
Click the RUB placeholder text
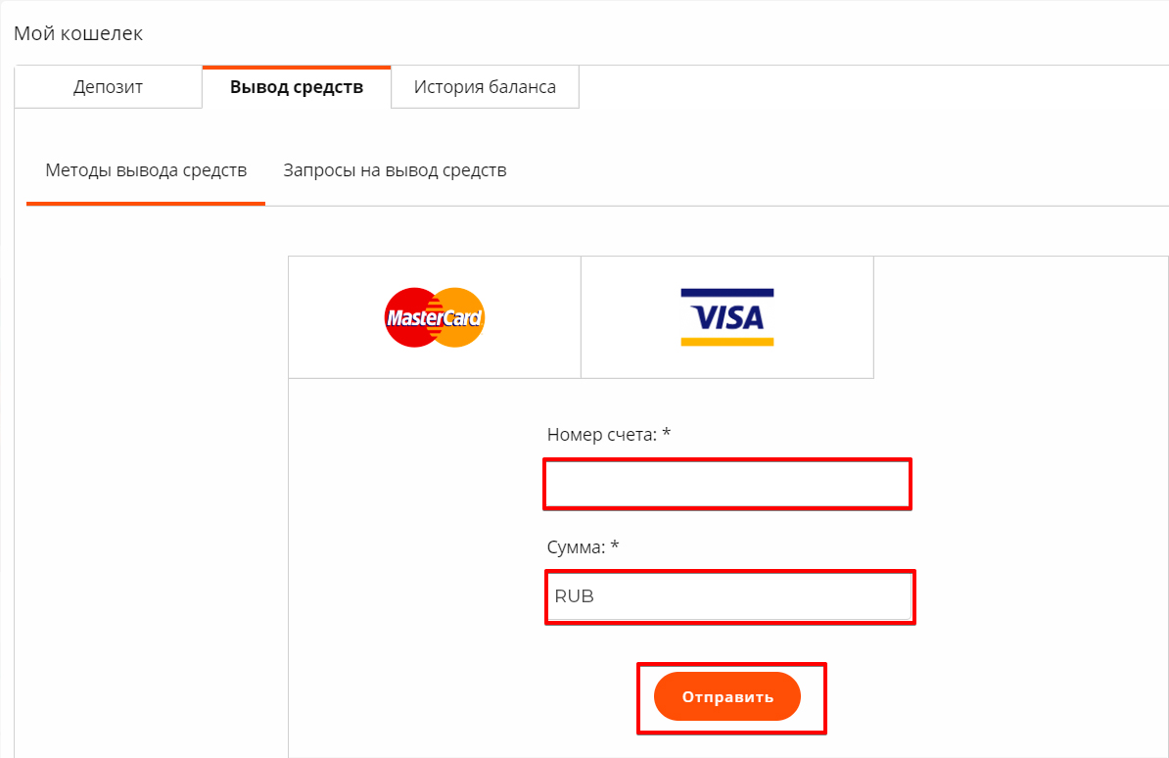(x=574, y=596)
